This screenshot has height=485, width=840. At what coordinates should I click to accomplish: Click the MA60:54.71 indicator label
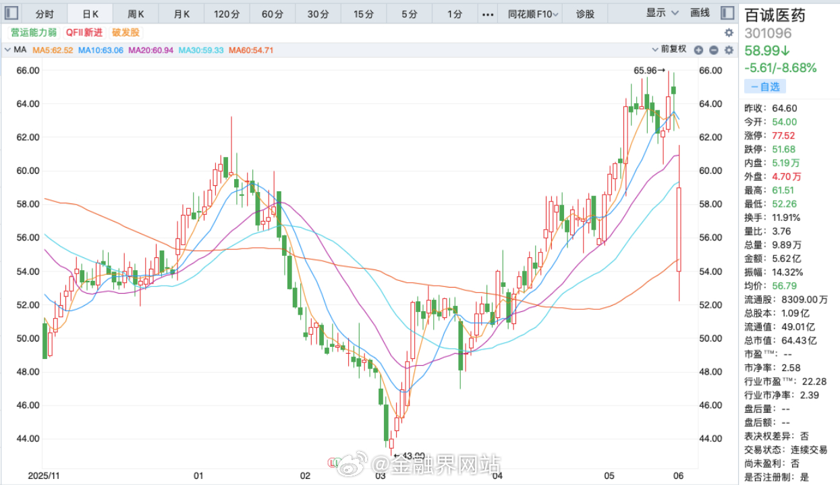tap(251, 50)
